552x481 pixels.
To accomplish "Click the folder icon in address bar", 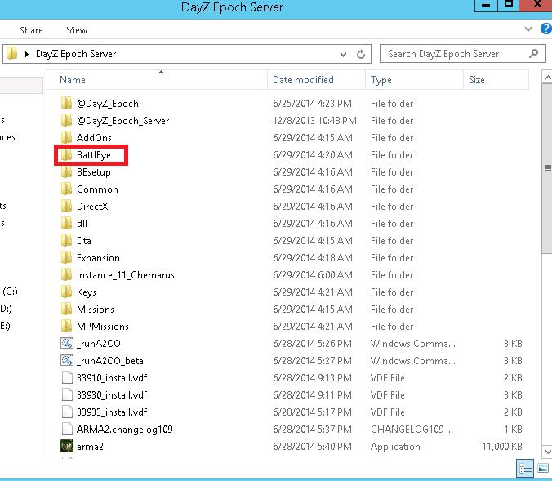I will click(x=12, y=54).
